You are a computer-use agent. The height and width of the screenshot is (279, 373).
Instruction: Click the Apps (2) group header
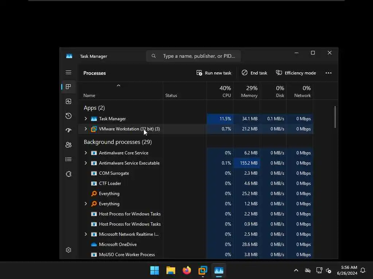tap(94, 108)
